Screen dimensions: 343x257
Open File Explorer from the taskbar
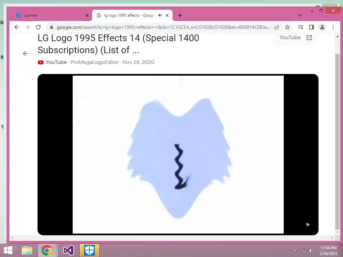point(27,250)
